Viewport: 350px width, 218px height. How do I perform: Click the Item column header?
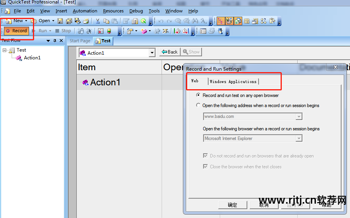tap(119, 67)
